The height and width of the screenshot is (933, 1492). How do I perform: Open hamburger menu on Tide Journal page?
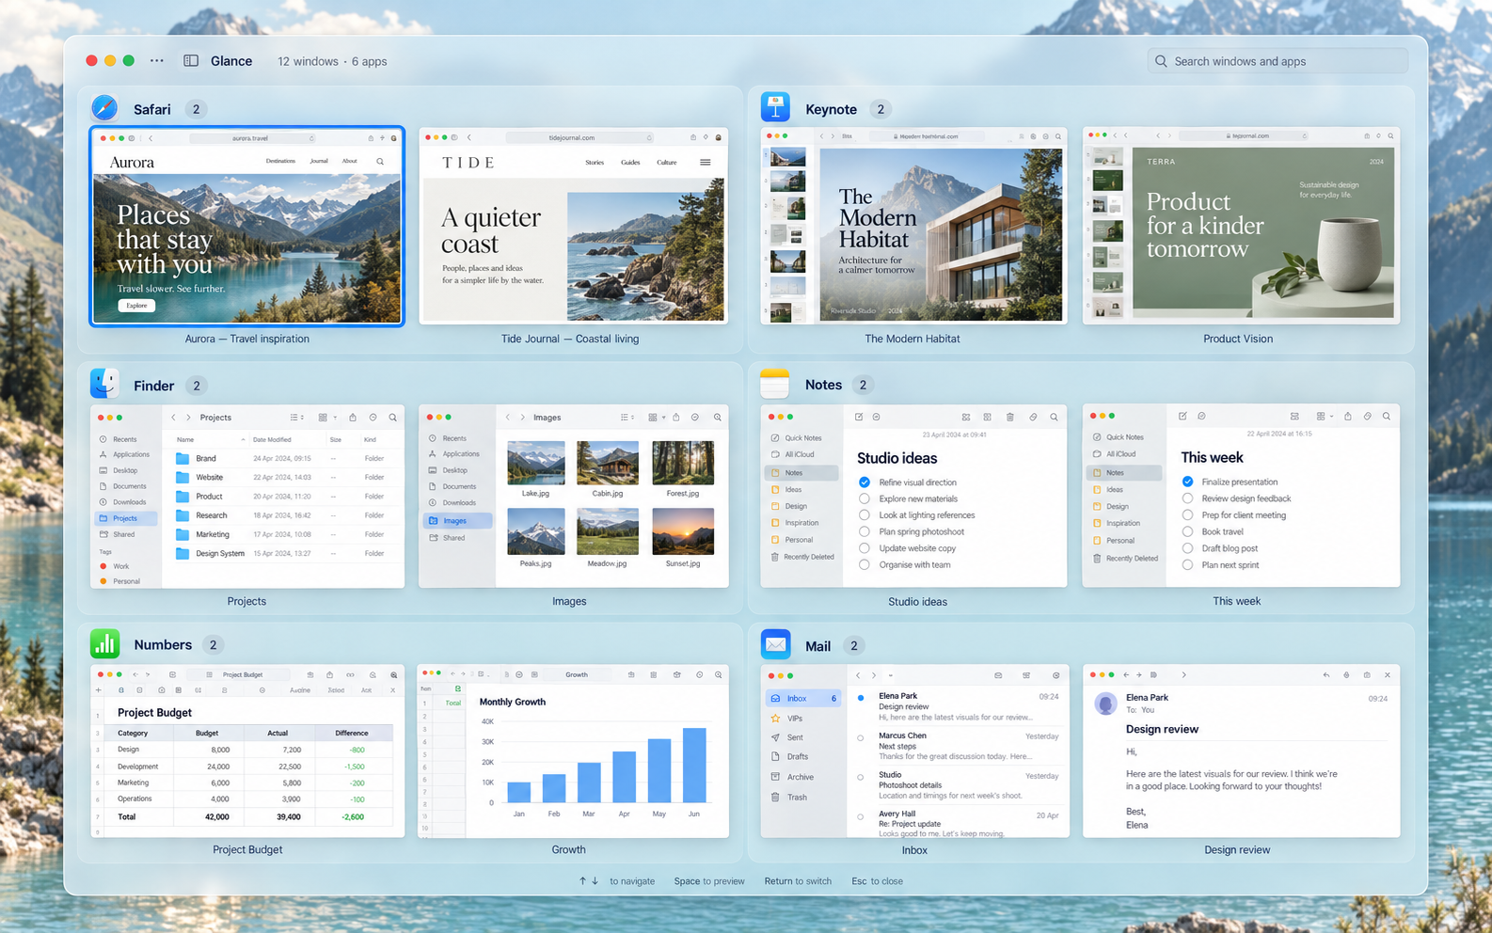click(705, 162)
